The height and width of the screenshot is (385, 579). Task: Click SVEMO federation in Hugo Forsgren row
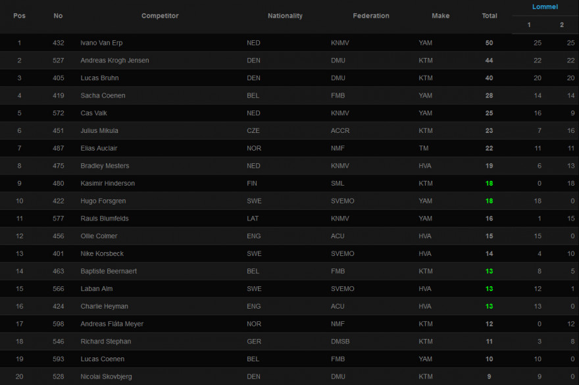tap(342, 201)
